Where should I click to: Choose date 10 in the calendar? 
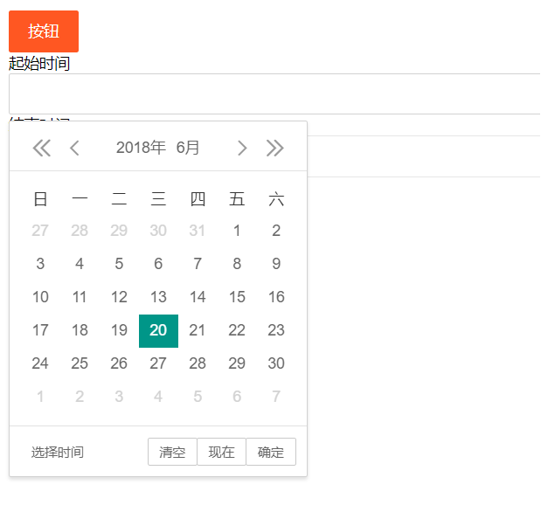40,297
